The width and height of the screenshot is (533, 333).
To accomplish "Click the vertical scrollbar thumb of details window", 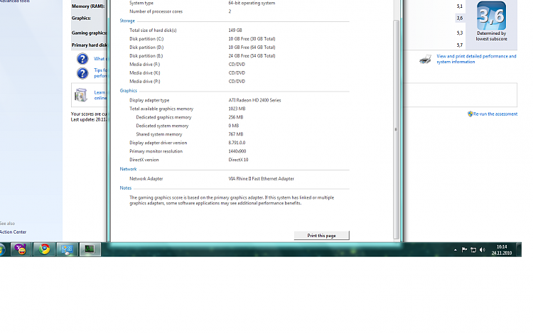I will coord(396,129).
